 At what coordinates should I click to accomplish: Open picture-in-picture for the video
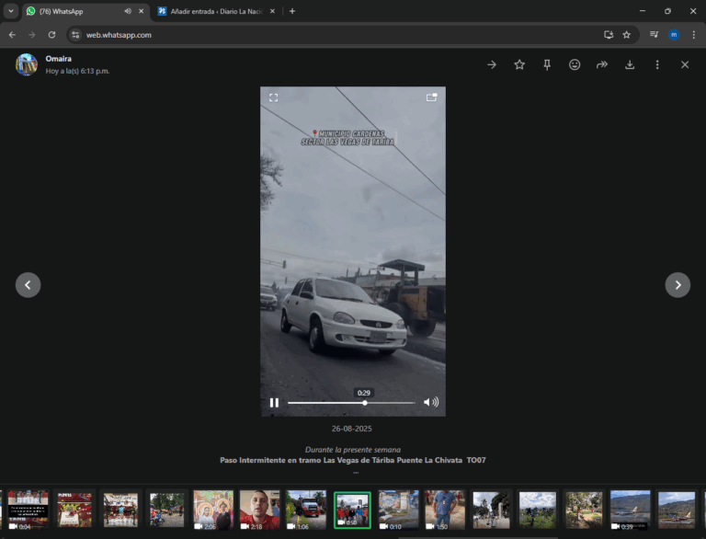432,97
